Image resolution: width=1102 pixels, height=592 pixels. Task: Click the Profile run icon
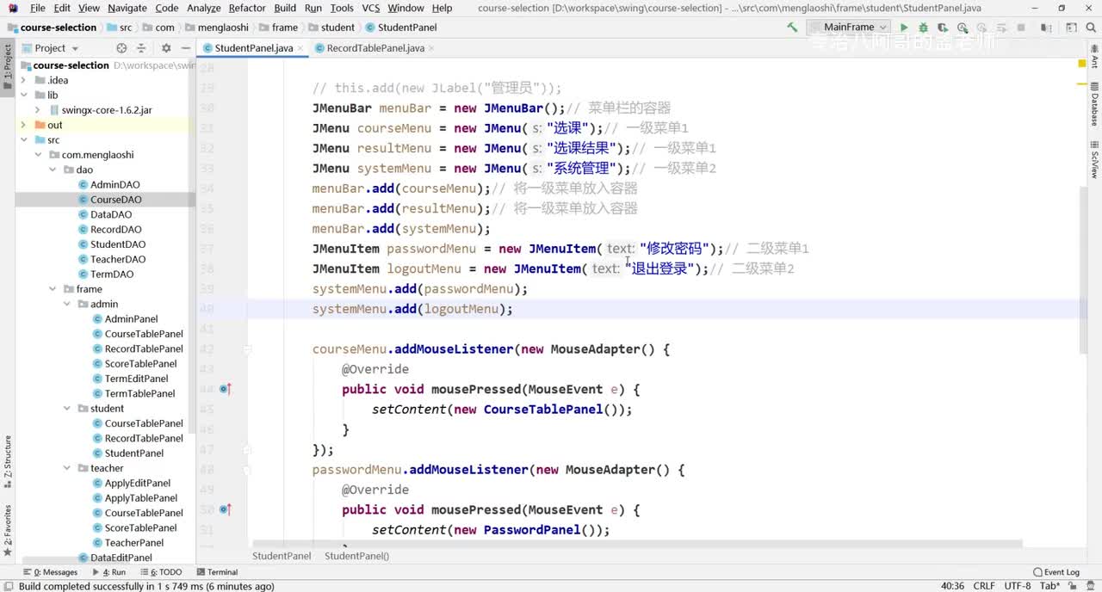pyautogui.click(x=963, y=28)
